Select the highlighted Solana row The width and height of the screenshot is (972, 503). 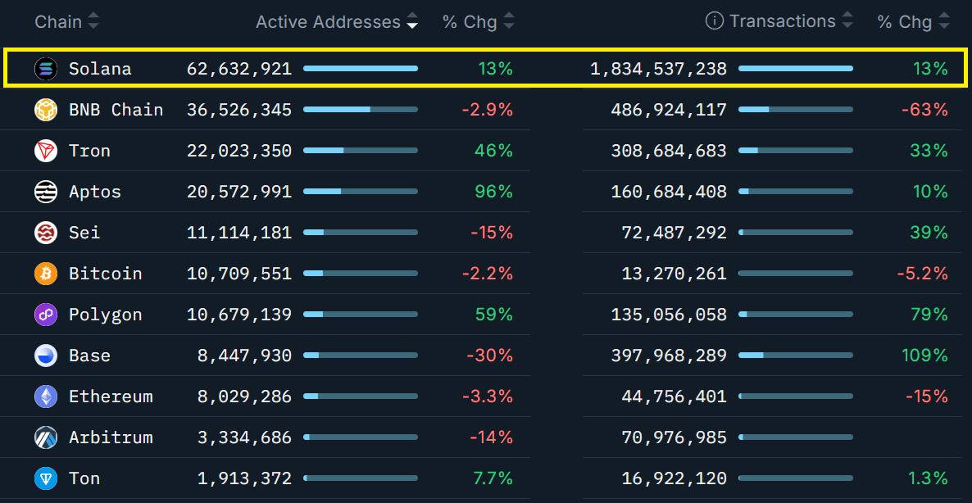coord(486,69)
